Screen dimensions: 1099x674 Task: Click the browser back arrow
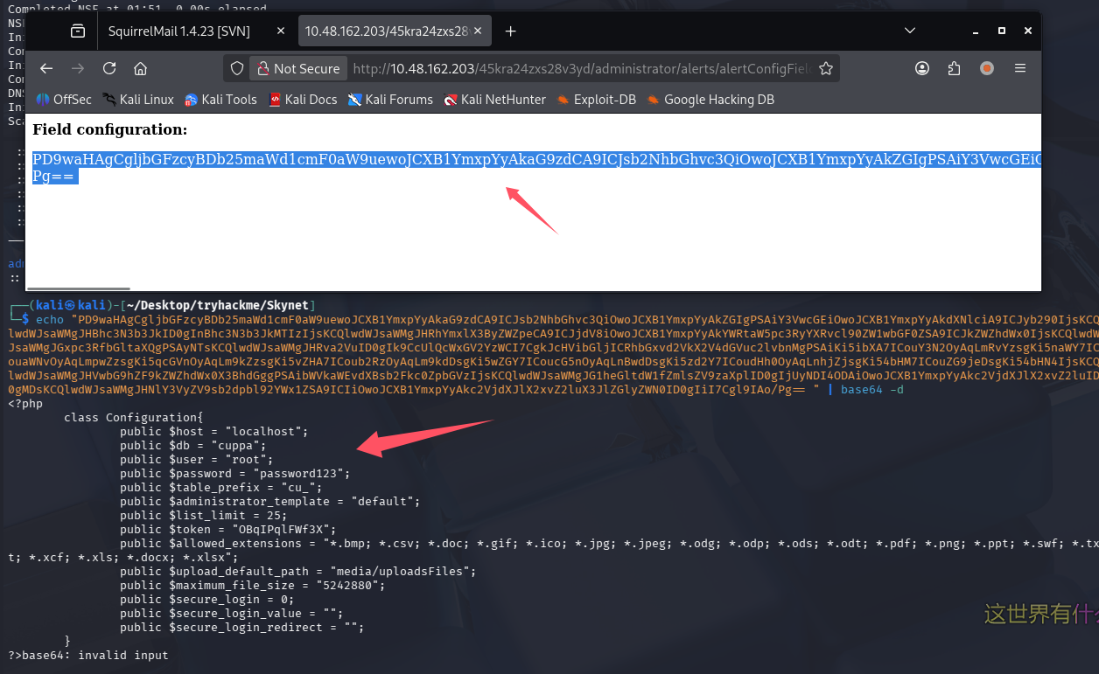coord(46,68)
